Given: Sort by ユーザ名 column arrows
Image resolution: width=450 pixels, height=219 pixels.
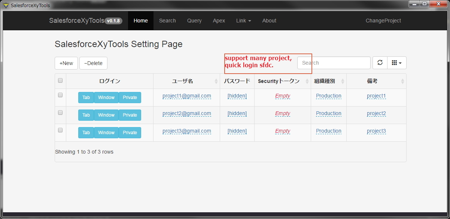Looking at the screenshot, I should point(216,81).
